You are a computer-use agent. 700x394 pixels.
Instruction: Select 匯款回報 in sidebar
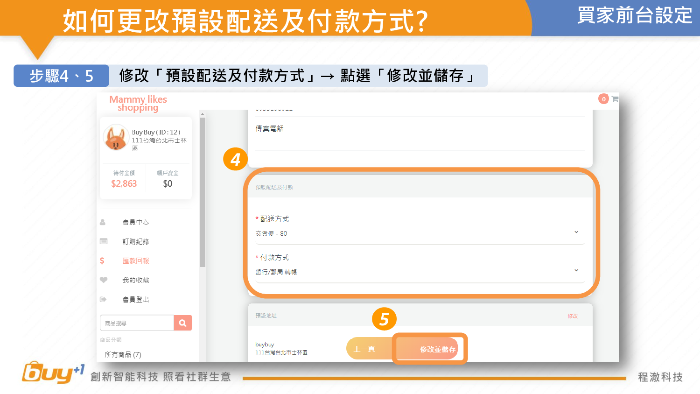(136, 261)
